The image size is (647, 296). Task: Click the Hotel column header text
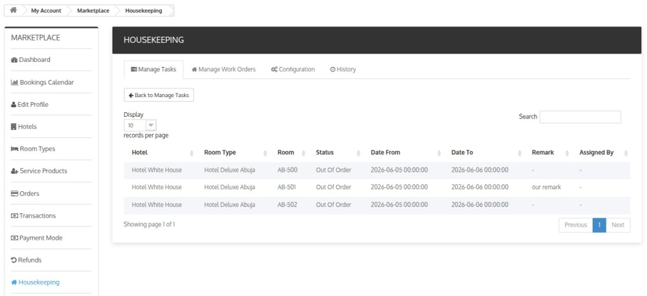tap(140, 153)
